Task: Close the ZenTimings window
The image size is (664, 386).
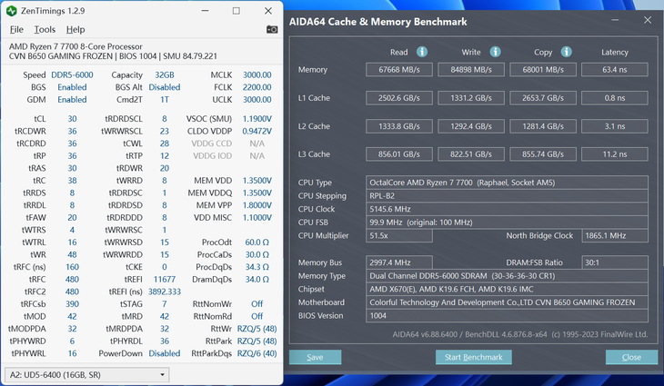Action: click(x=268, y=11)
